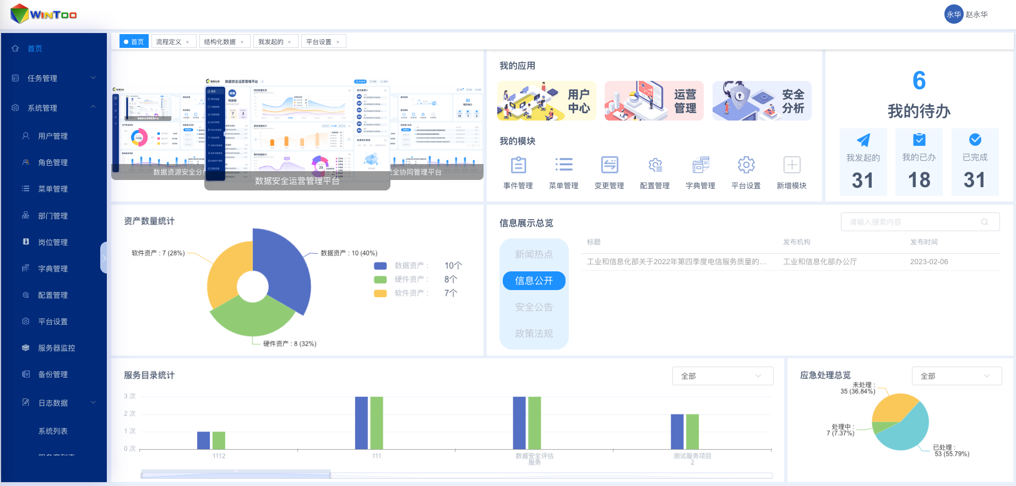Screen dimensions: 1016x486
Task: Open the 服务目录统计 全部 dropdown
Action: tap(722, 376)
